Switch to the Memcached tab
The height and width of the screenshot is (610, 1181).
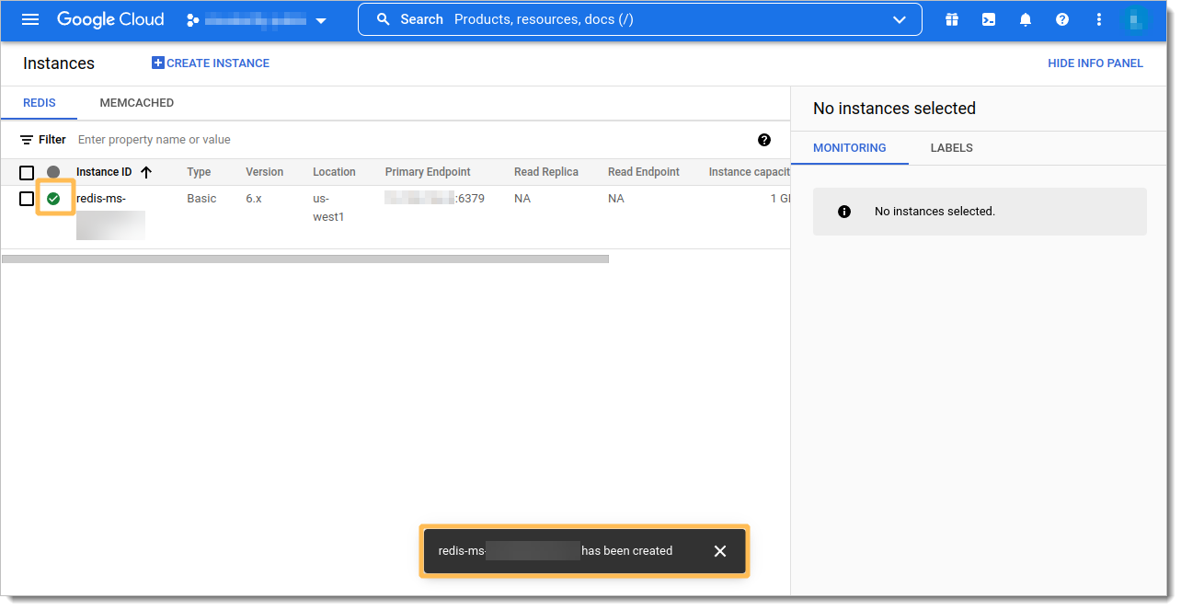(x=137, y=103)
